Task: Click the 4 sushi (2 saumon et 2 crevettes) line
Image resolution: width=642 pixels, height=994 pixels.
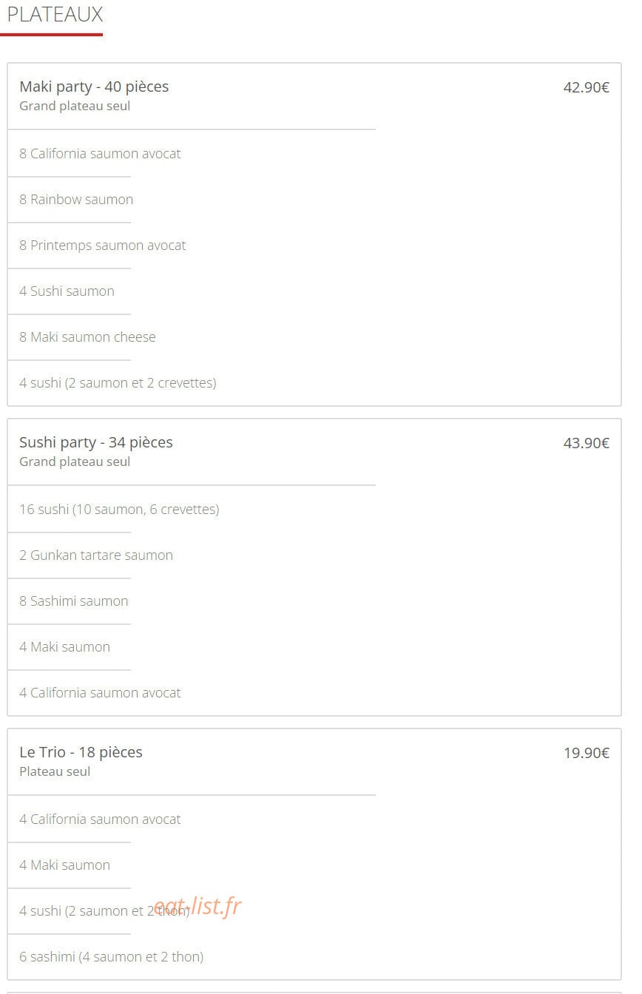Action: tap(118, 383)
